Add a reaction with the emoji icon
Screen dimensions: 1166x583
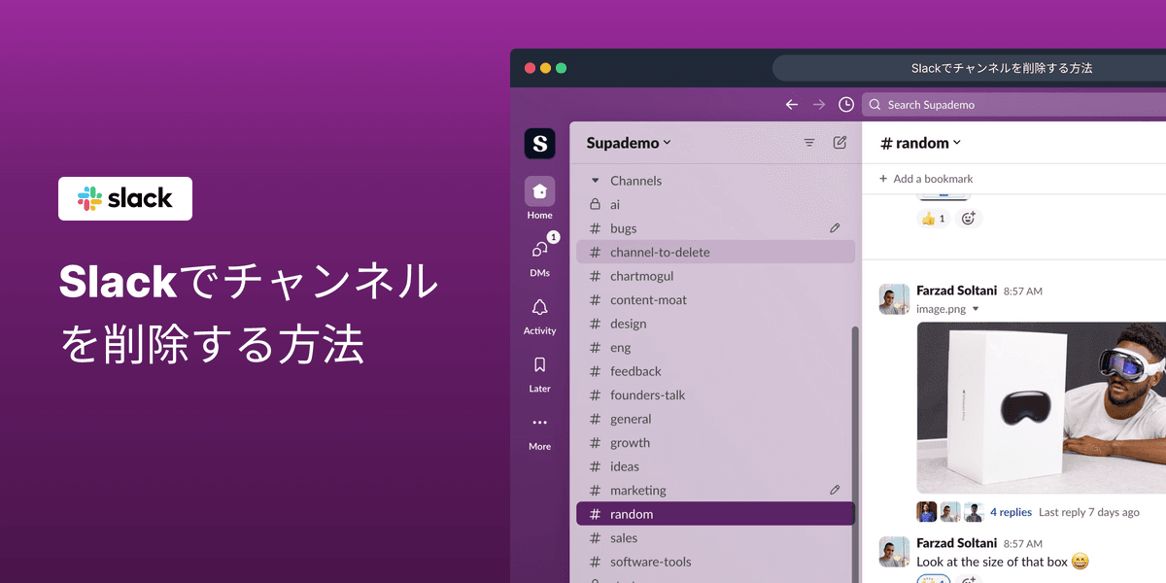tap(968, 218)
